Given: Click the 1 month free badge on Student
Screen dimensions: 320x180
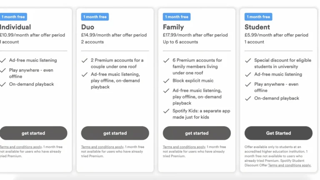Looking at the screenshot, I should tap(258, 17).
